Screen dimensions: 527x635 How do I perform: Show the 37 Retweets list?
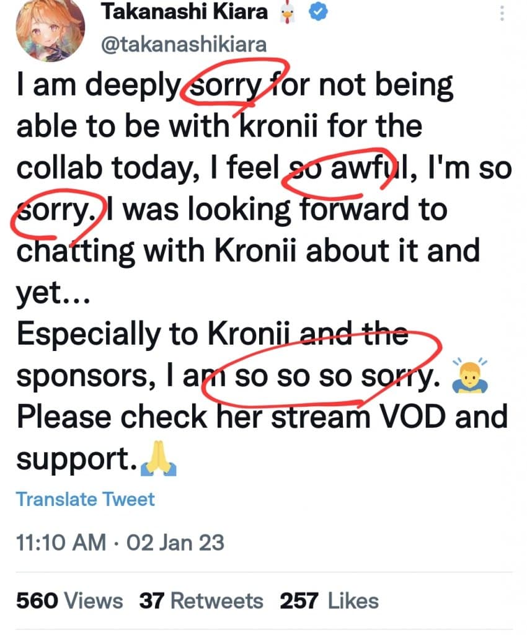pyautogui.click(x=201, y=600)
